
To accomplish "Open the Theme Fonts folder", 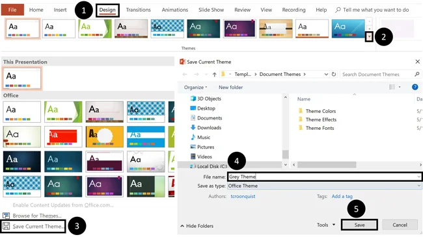I will coord(316,128).
